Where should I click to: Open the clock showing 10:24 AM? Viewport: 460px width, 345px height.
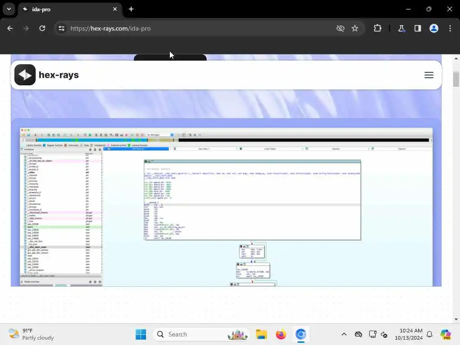(408, 334)
